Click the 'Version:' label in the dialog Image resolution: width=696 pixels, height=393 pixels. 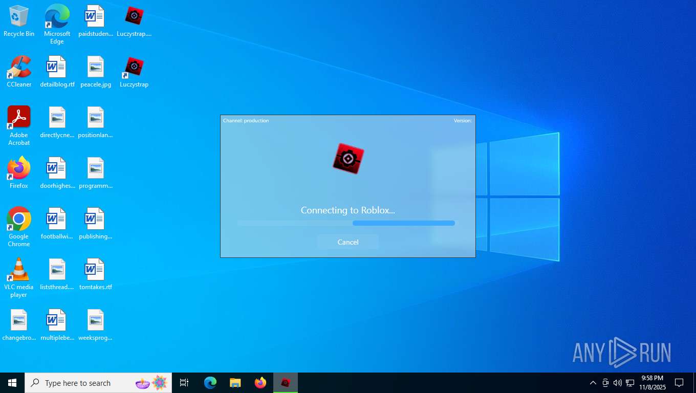point(463,121)
